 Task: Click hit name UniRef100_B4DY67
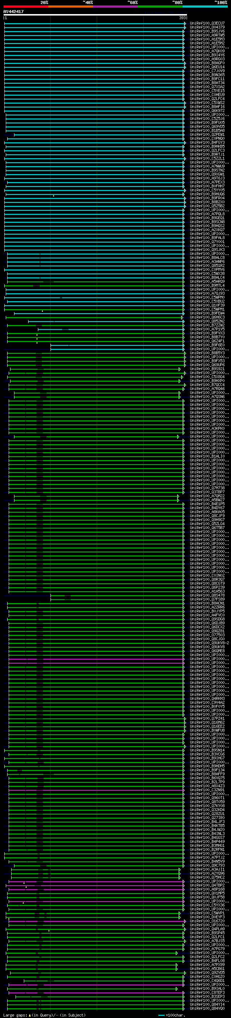(207, 508)
